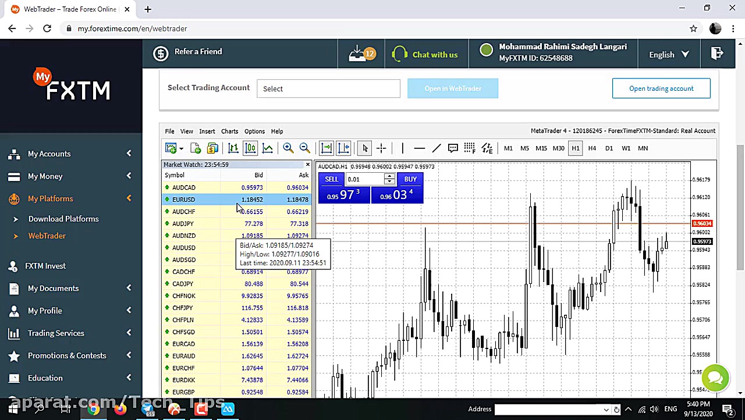Click the trade volume input field
The image size is (745, 420).
(x=365, y=179)
